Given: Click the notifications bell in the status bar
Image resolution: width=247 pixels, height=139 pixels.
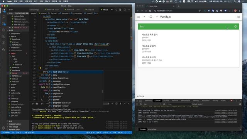Looking at the screenshot, I should point(129,132).
